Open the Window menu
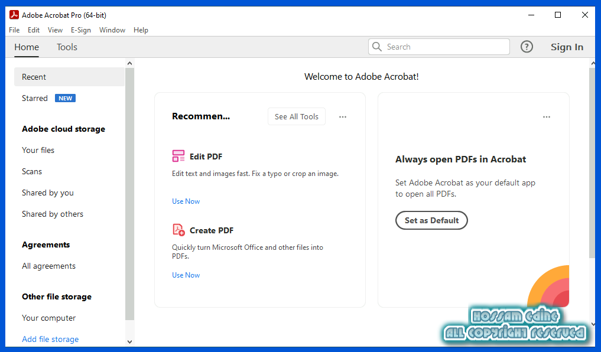 (x=112, y=30)
